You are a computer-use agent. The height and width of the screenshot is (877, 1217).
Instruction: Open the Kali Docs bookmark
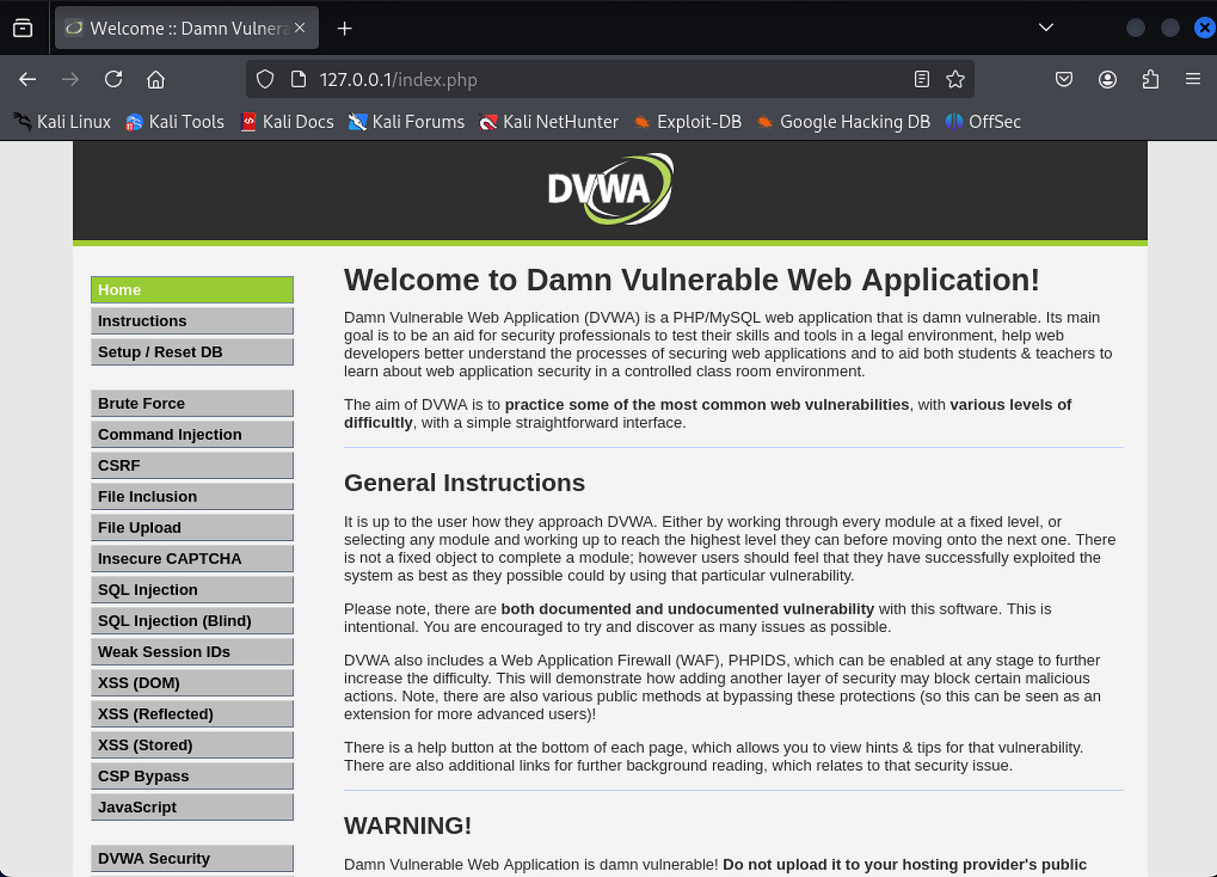coord(288,122)
